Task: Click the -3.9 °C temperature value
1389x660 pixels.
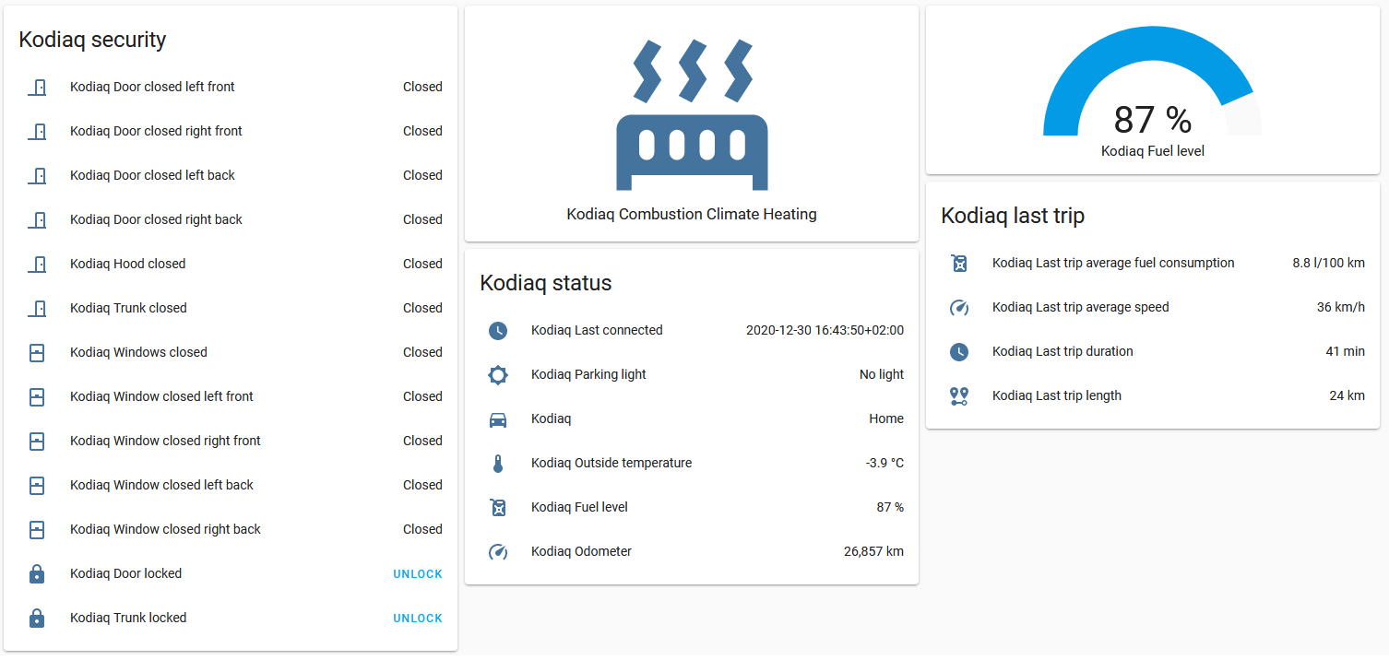Action: click(884, 463)
